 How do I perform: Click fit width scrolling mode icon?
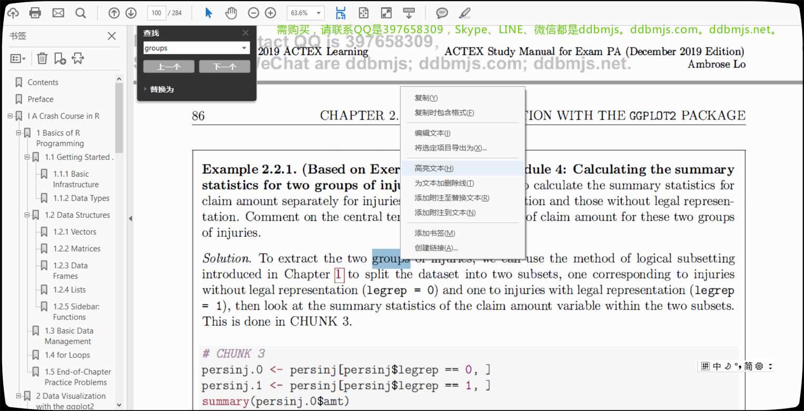[x=341, y=13]
